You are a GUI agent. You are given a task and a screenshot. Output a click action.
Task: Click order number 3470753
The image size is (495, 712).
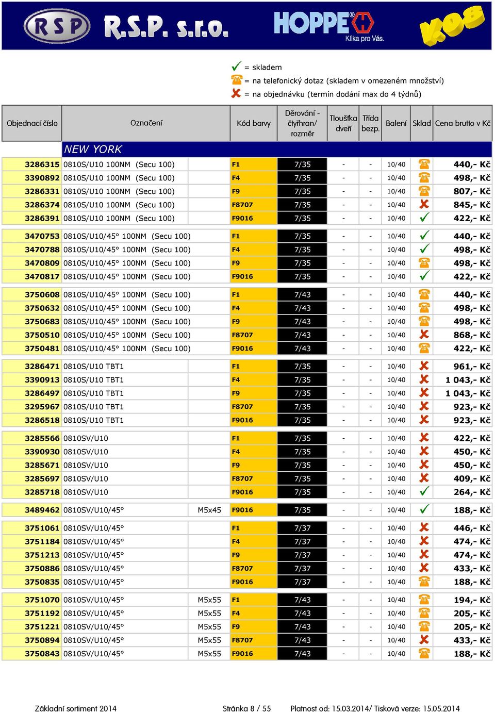[x=42, y=236]
